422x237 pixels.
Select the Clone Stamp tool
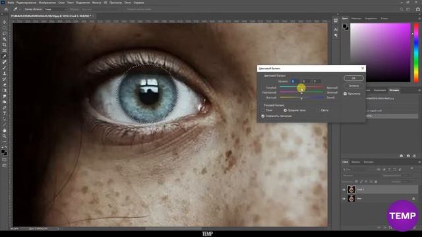coord(5,73)
